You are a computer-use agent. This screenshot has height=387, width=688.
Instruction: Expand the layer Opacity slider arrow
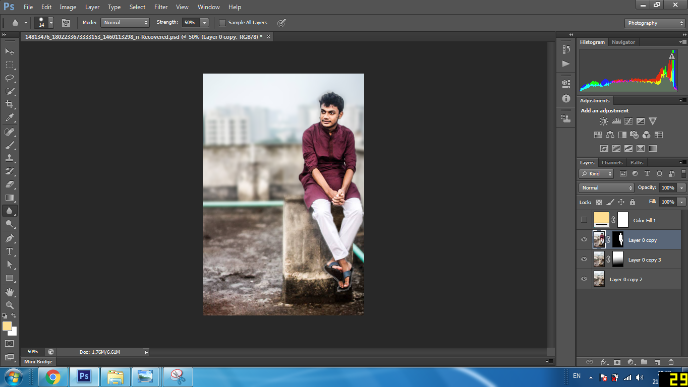(681, 187)
